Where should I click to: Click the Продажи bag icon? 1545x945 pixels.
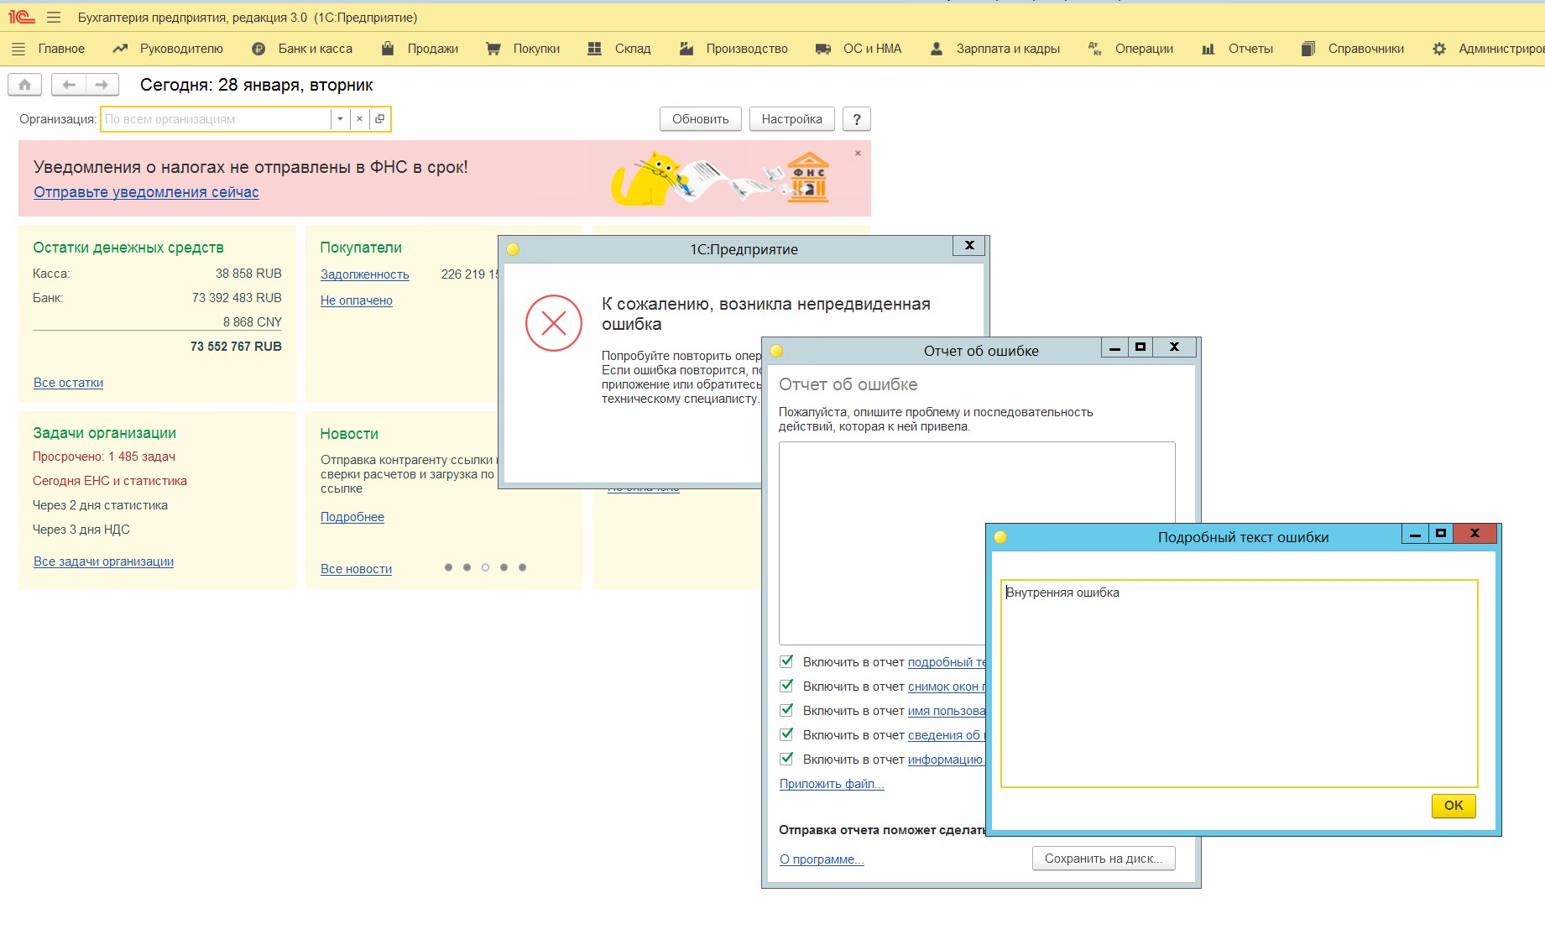(388, 49)
